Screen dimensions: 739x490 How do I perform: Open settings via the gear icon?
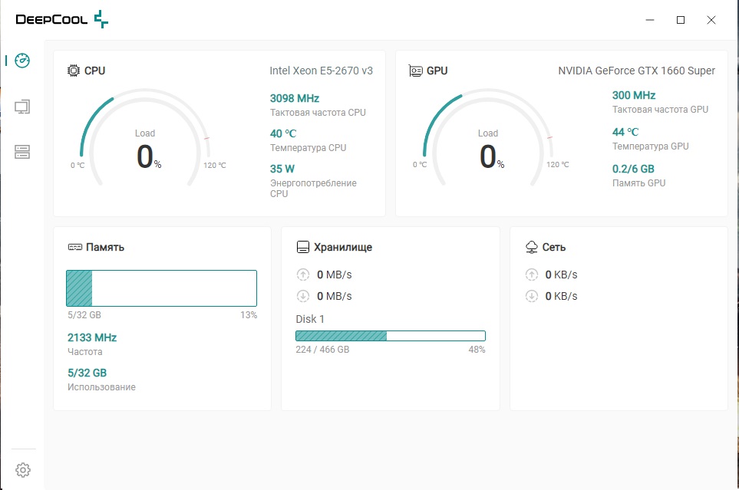(x=22, y=470)
